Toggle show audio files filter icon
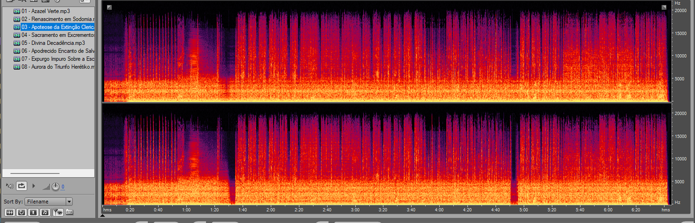This screenshot has width=695, height=223. click(9, 212)
